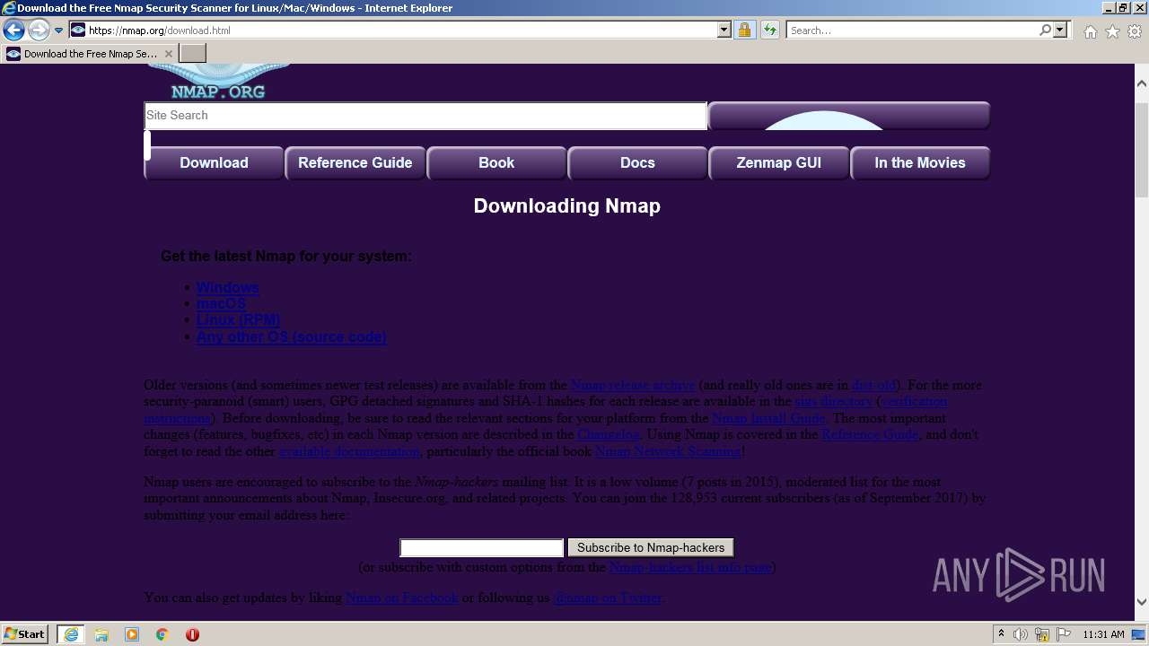Show hidden system tray icons

point(1001,634)
